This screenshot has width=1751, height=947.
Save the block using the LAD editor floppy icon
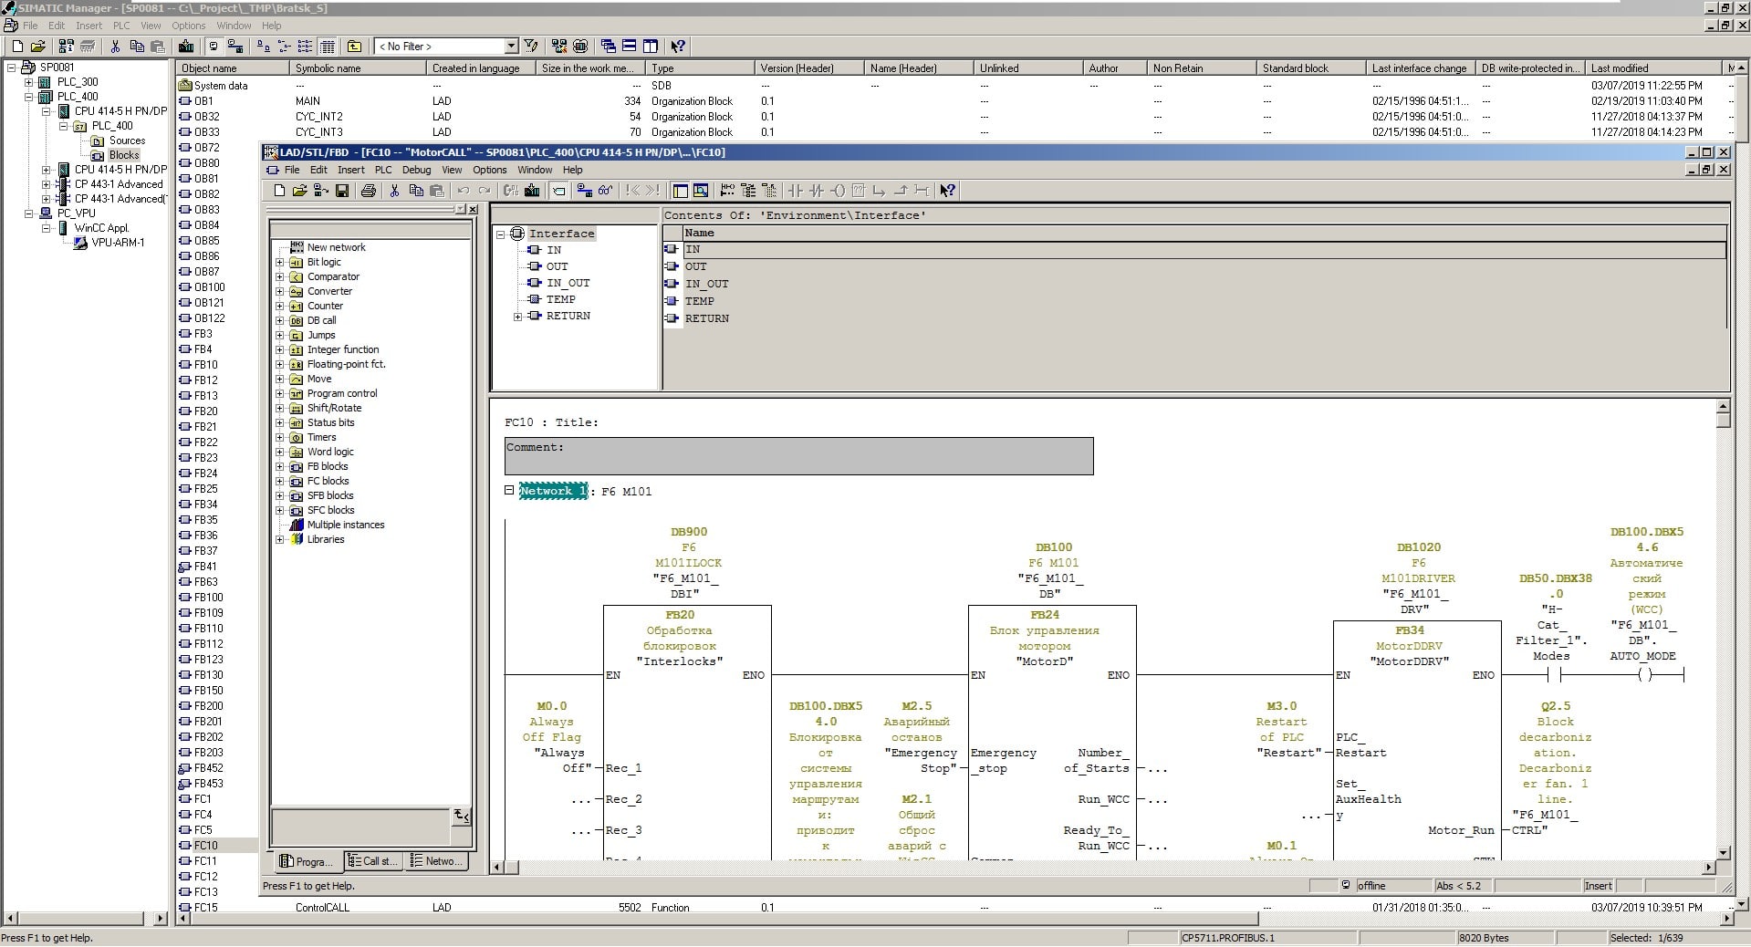pos(342,191)
